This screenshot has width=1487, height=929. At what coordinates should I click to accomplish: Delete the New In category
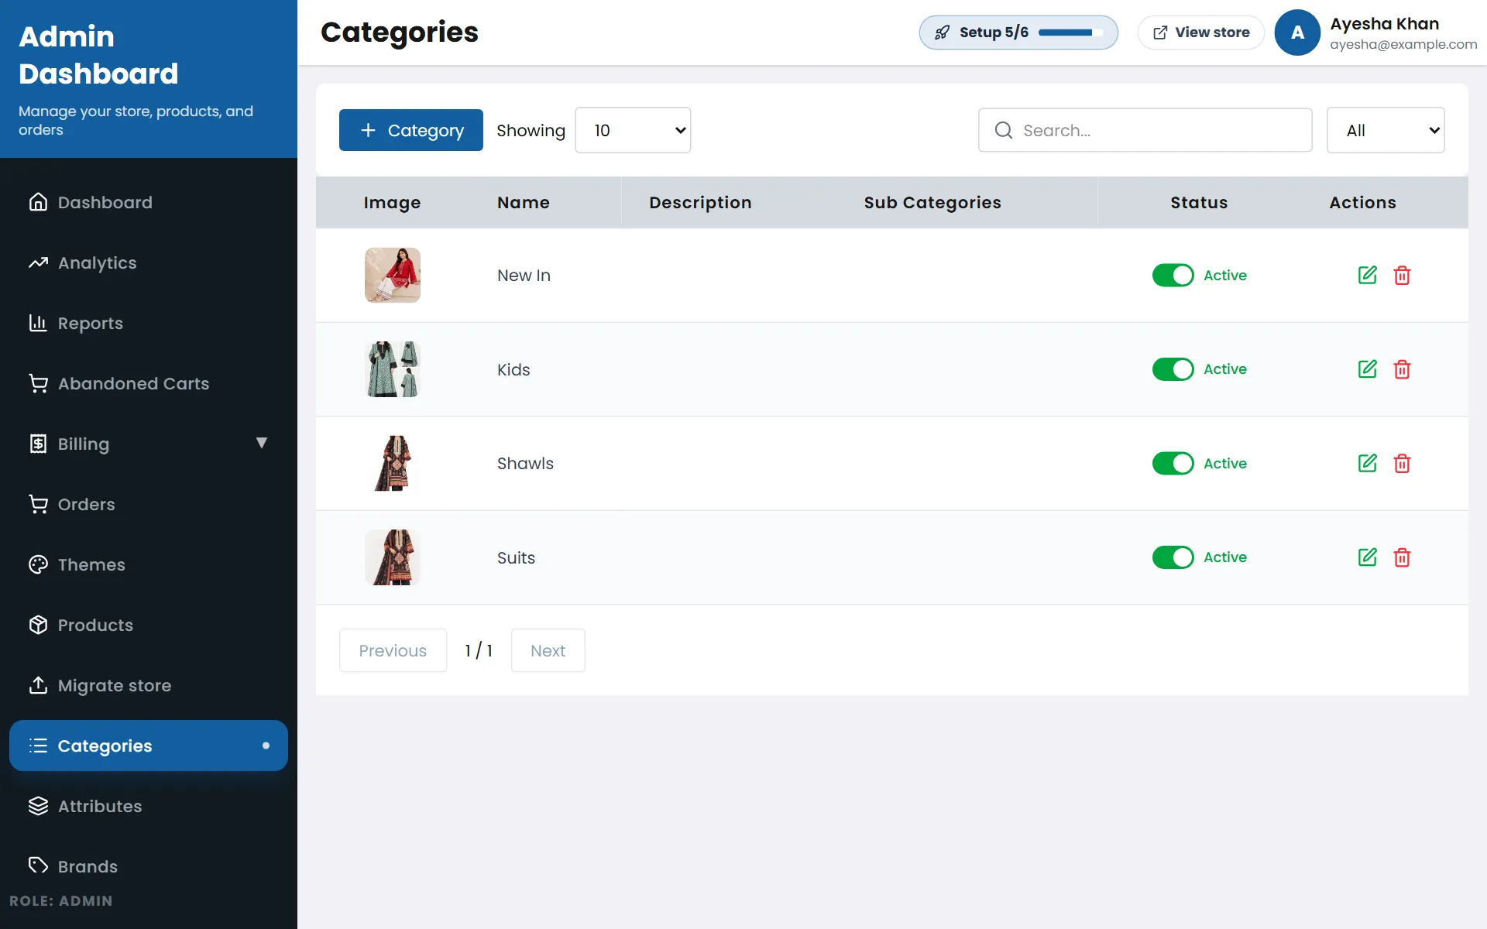pyautogui.click(x=1402, y=275)
